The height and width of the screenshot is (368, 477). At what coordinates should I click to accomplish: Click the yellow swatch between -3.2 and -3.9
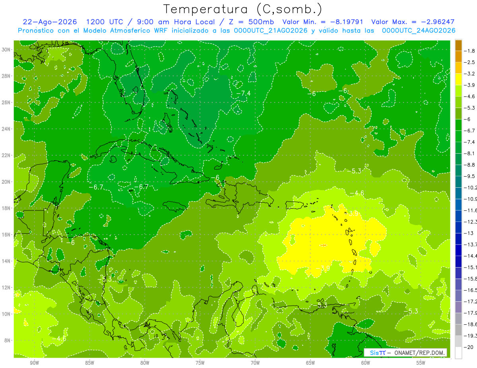click(458, 79)
